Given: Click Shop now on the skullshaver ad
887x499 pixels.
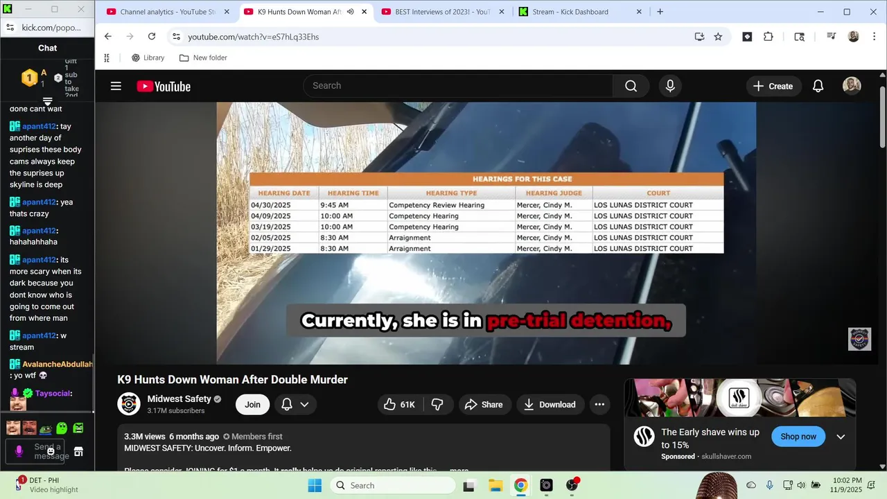Looking at the screenshot, I should [x=798, y=437].
